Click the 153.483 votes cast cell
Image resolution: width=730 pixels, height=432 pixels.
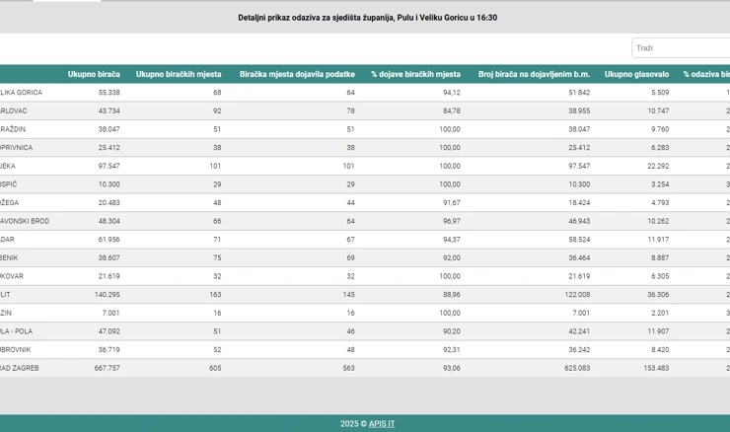(x=649, y=368)
